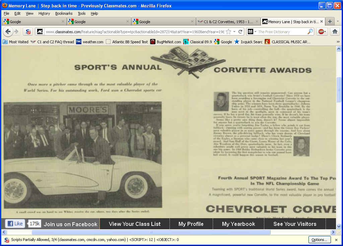Switch to the second Google tab
343x246 pixels.
[x=98, y=21]
